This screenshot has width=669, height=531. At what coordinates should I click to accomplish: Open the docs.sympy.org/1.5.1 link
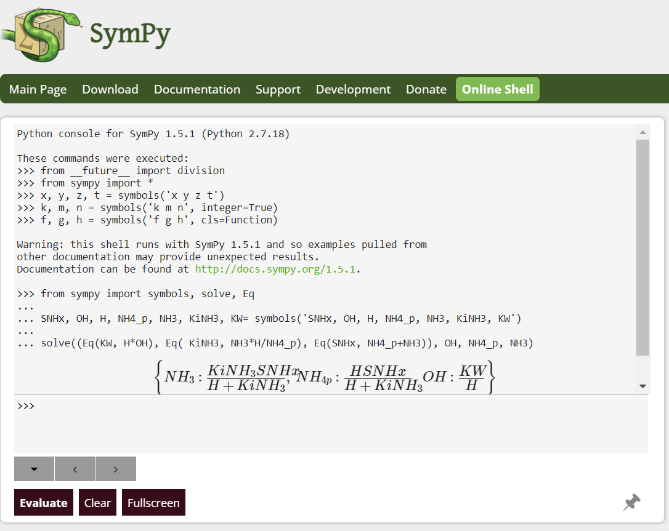coord(275,269)
